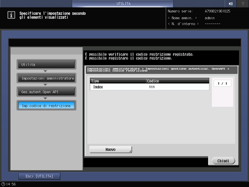249x187 pixels.
Task: Click the page indicator 1 / 1
Action: tap(223, 83)
